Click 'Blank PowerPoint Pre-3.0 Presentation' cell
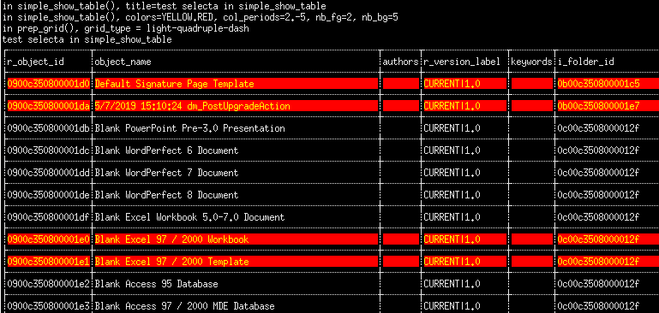This screenshot has height=313, width=659. click(190, 128)
